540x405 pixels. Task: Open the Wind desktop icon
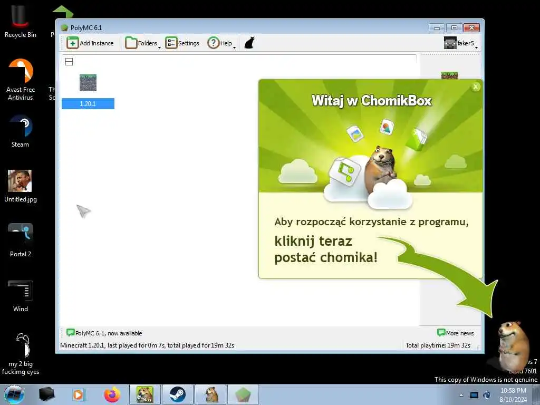coord(21,296)
